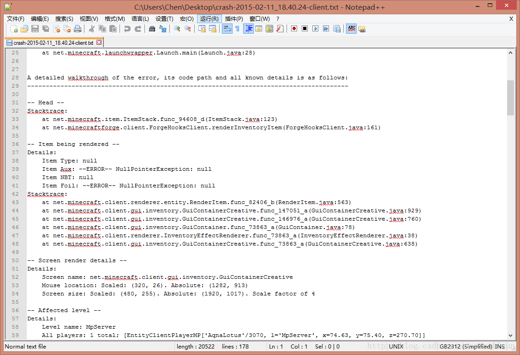Image resolution: width=520 pixels, height=355 pixels.
Task: Cut selection using scissors icon
Action: point(91,29)
